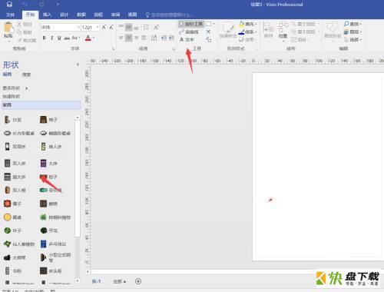Select the 大钢琴 grand piano shape
The height and width of the screenshot is (292, 384).
[15, 257]
